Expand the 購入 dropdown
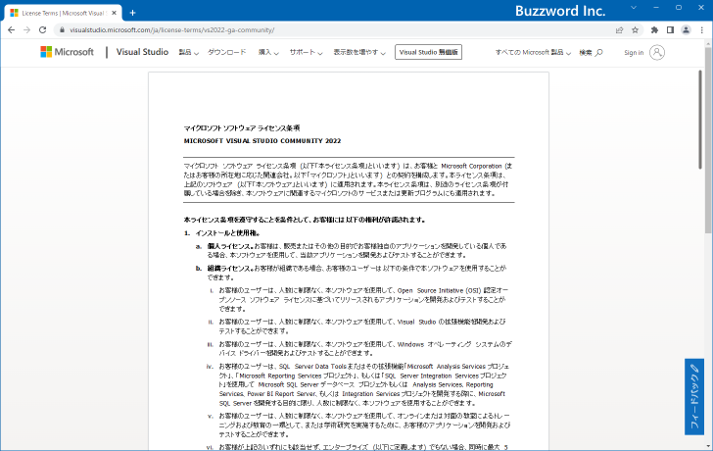The width and height of the screenshot is (713, 451). pyautogui.click(x=268, y=52)
